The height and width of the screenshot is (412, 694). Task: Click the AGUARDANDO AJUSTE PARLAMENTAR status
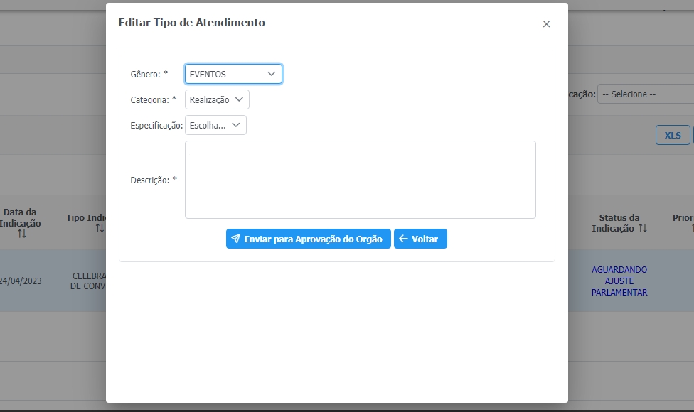click(619, 281)
